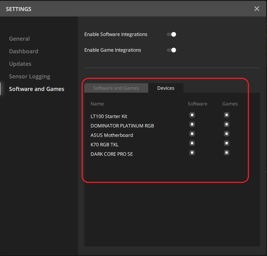Toggle Software checkbox for ASUS Motherboard

pos(192,134)
